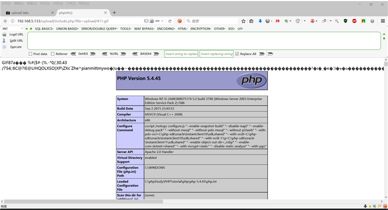Expand the SQL BASICS dropdown menu
This screenshot has height=210, width=388.
pos(44,29)
